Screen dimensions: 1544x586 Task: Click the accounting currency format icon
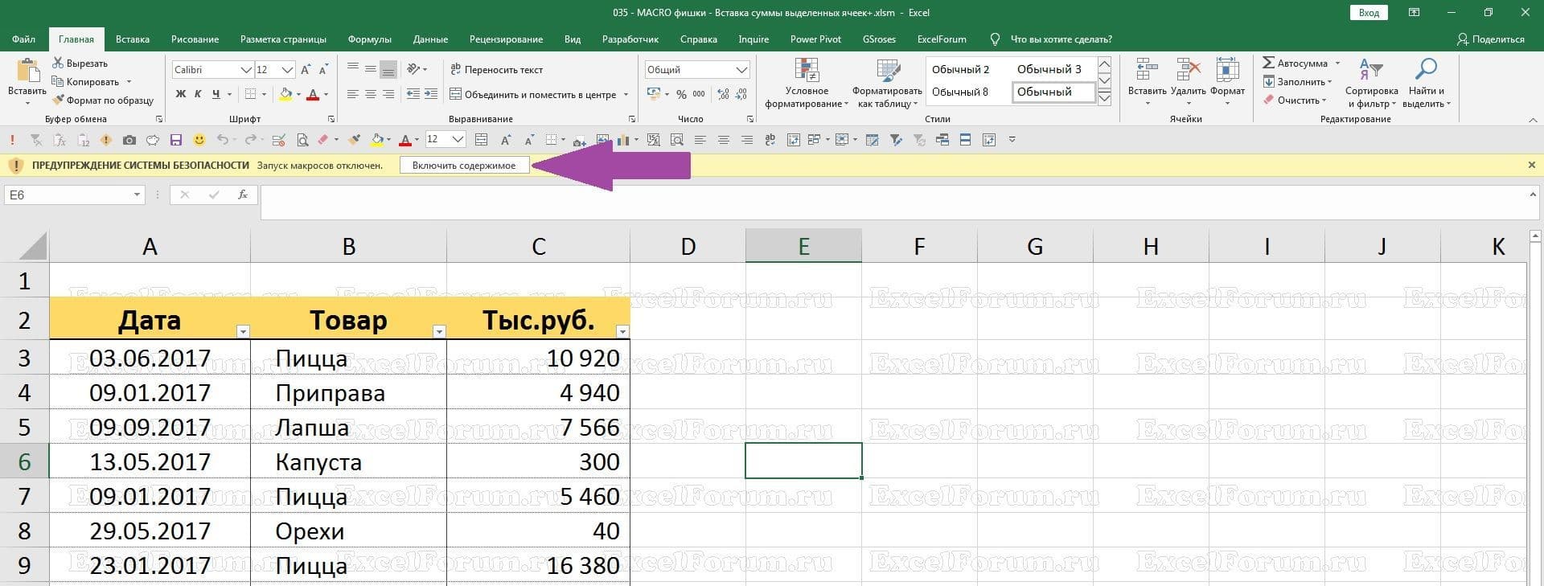(652, 94)
